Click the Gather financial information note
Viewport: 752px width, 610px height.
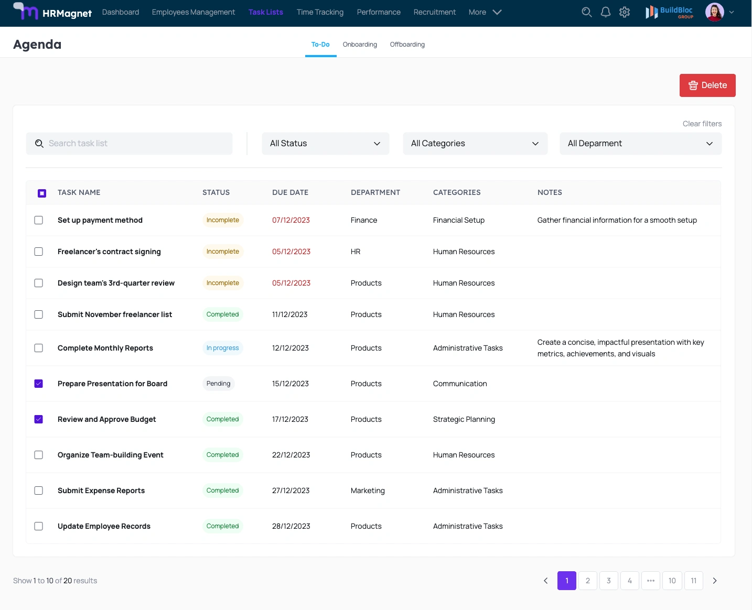point(617,220)
